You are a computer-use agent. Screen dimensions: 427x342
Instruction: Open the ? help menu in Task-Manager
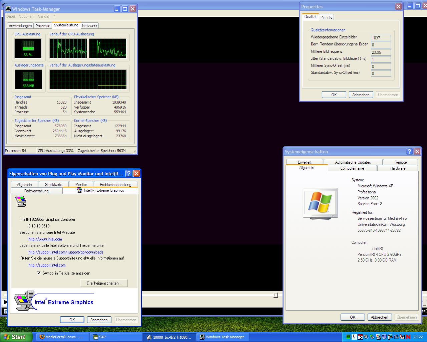(x=54, y=16)
